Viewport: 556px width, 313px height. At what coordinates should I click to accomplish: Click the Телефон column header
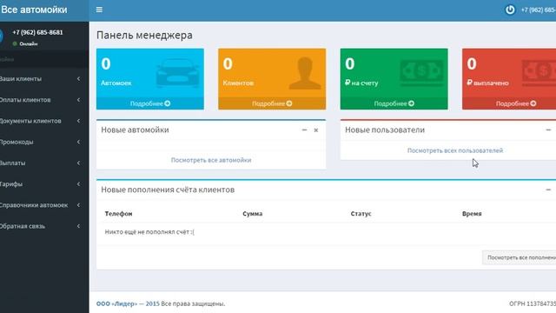tap(118, 214)
